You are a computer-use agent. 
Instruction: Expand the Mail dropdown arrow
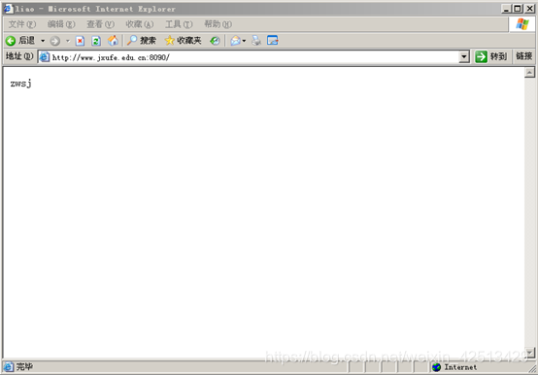[244, 41]
